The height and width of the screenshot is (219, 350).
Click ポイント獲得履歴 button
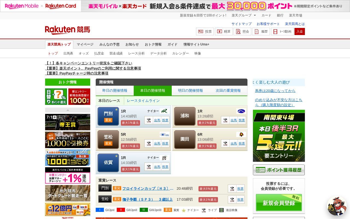279,170
